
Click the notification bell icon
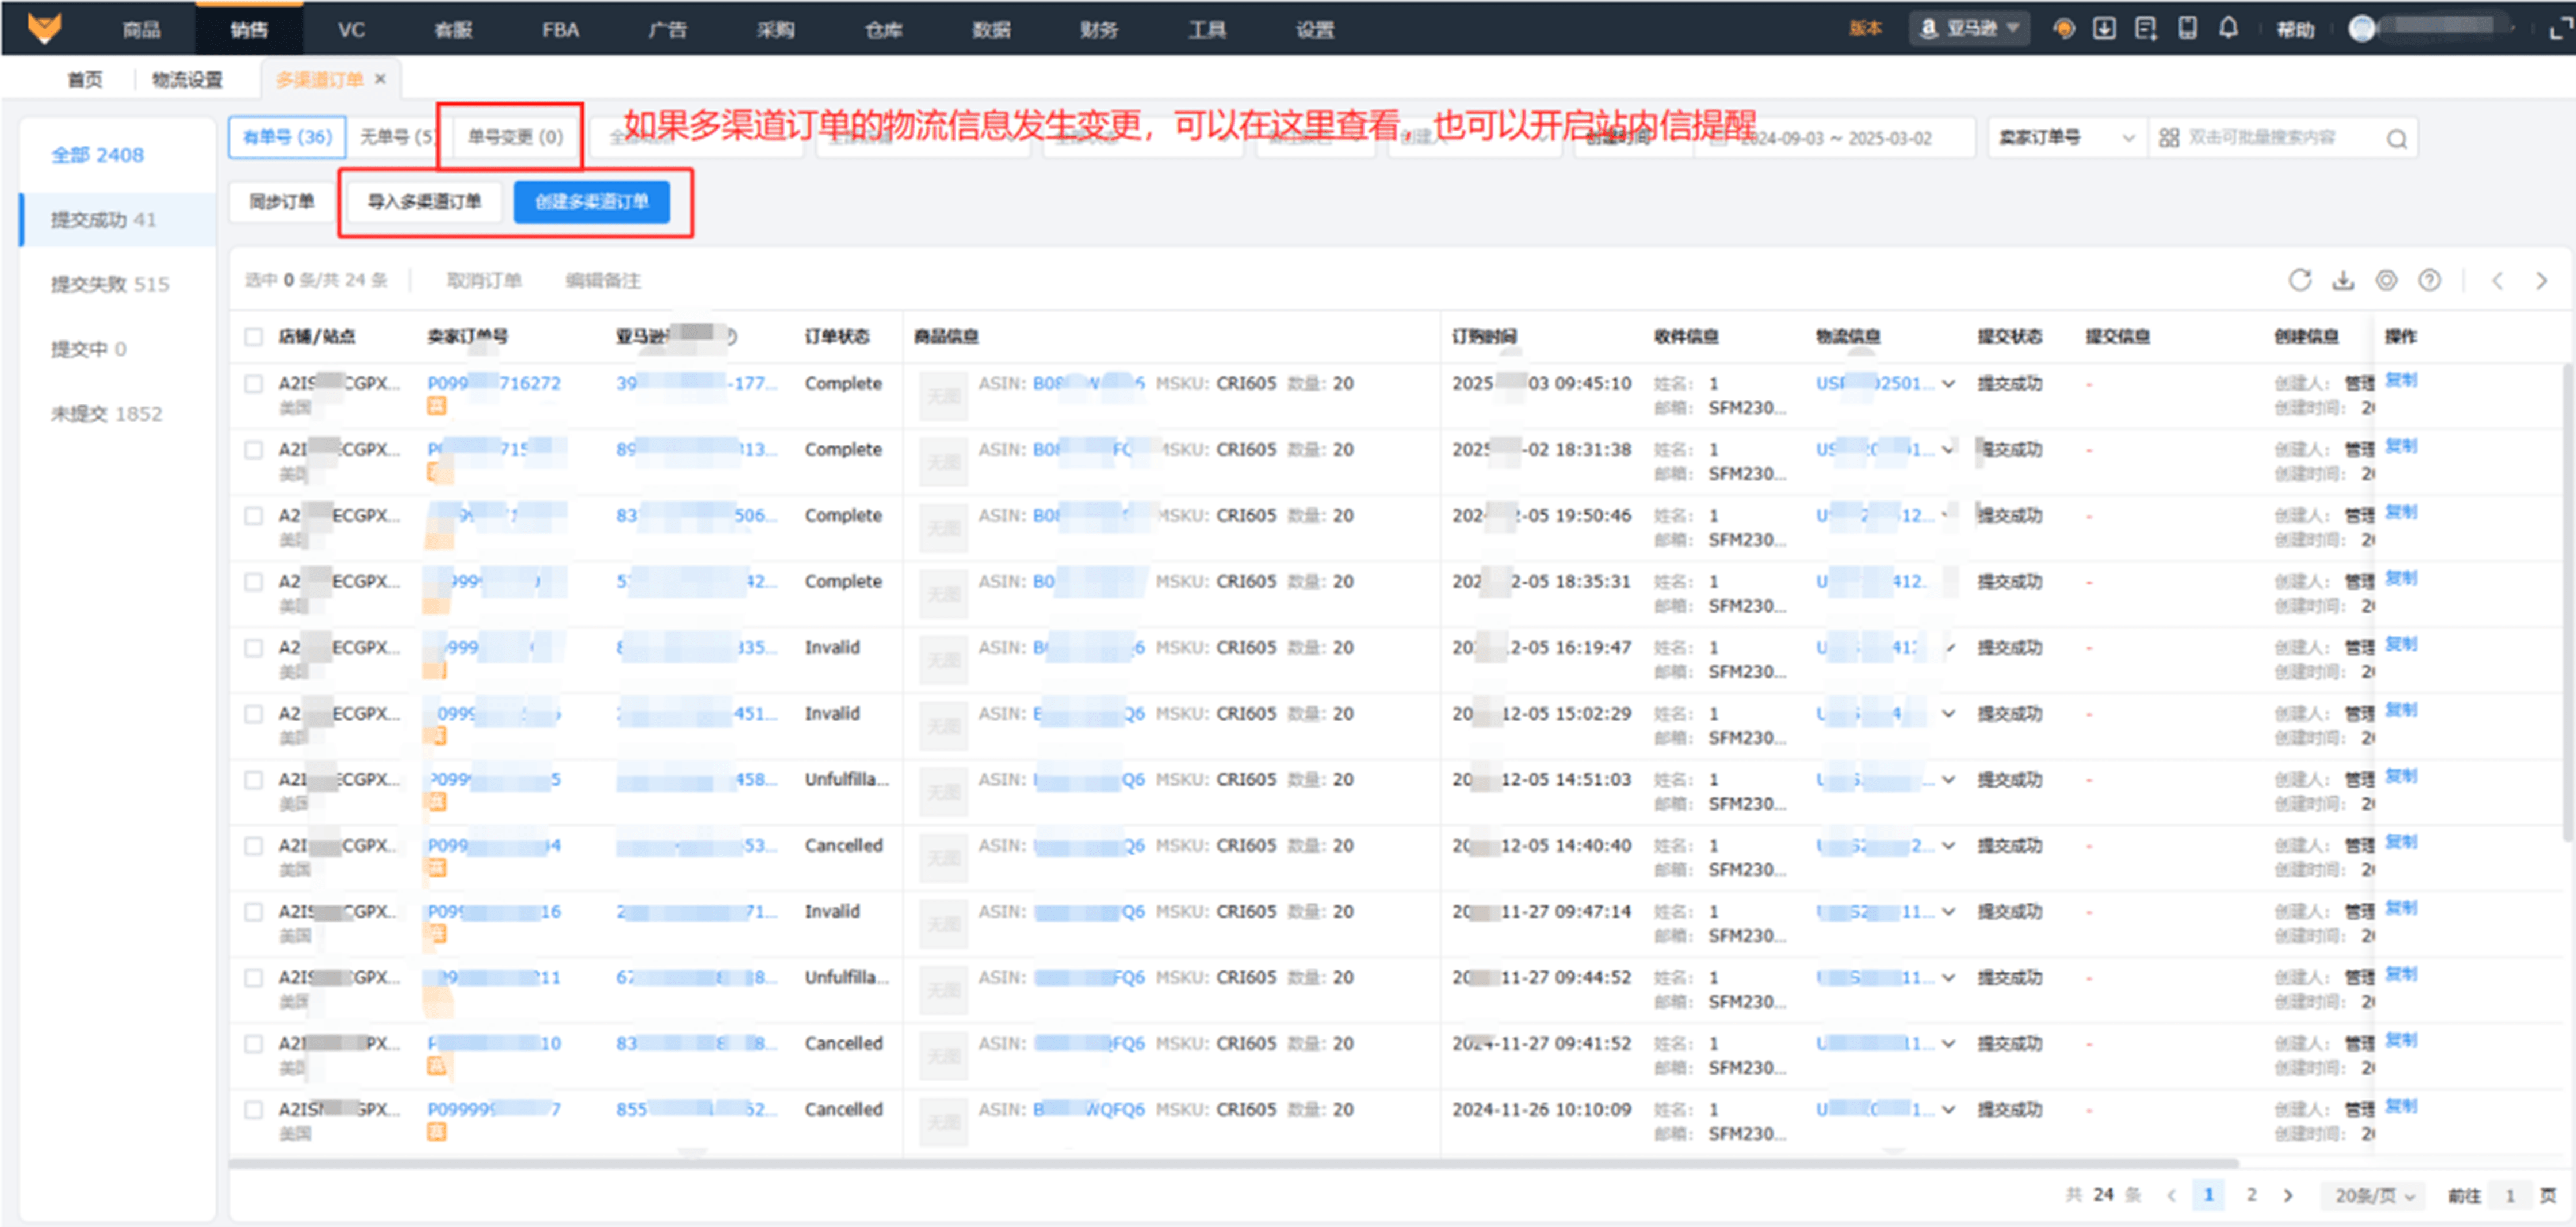tap(2228, 28)
